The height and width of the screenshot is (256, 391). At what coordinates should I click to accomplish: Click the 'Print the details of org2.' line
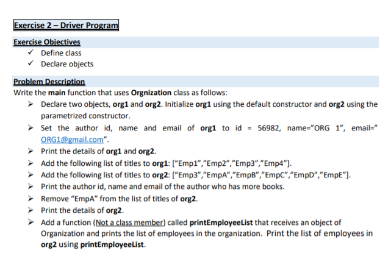tap(82, 210)
